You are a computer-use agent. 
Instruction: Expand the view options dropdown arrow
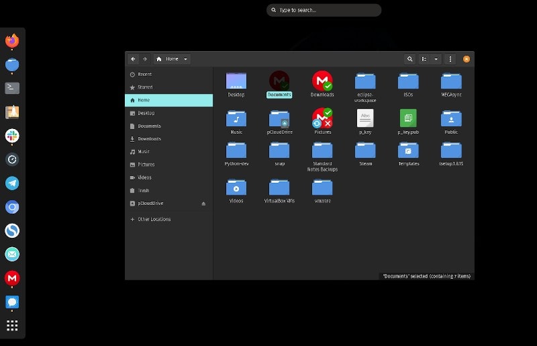[x=436, y=59]
